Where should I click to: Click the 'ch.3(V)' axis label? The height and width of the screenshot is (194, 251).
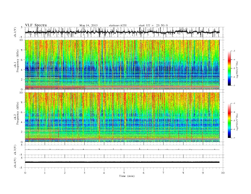[15, 150]
